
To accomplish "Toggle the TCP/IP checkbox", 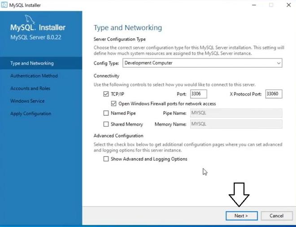I will pyautogui.click(x=106, y=94).
